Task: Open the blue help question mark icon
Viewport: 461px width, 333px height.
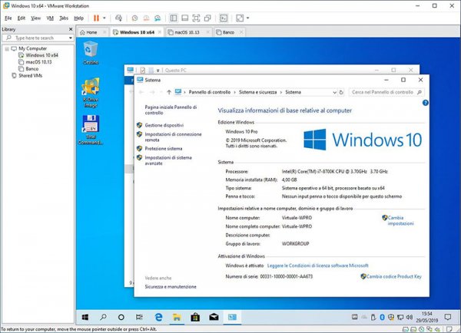Action: tap(425, 103)
